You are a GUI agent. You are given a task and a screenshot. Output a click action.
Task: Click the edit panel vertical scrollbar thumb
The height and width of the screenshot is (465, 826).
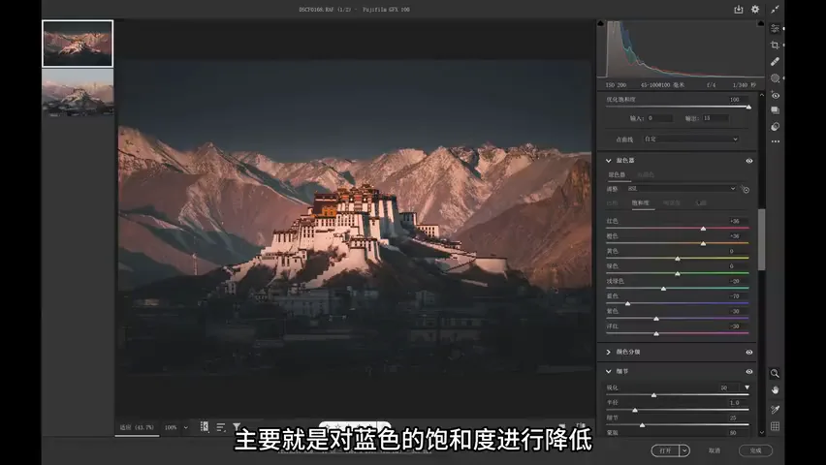click(x=761, y=239)
